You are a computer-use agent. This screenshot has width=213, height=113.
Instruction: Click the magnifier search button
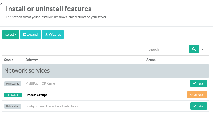[194, 49]
